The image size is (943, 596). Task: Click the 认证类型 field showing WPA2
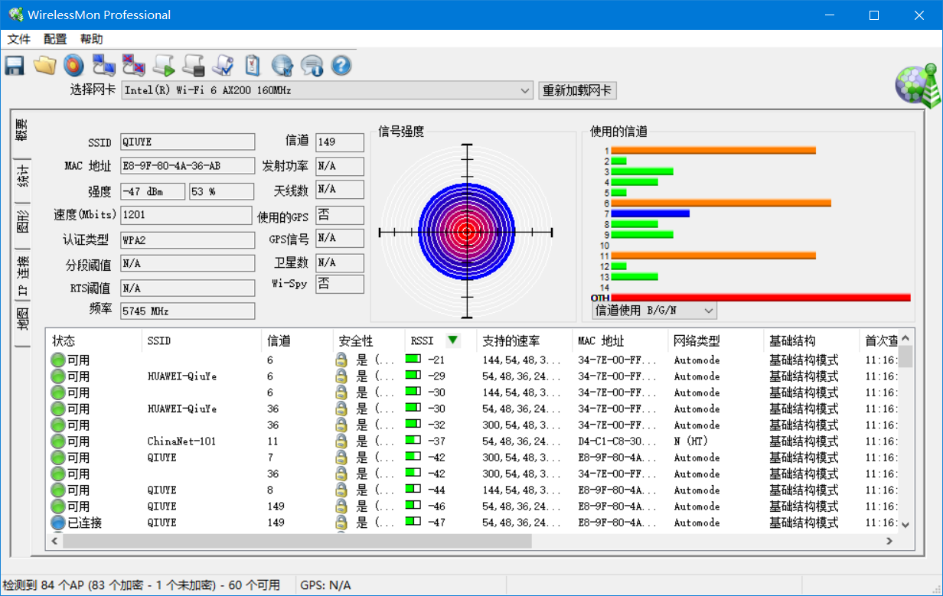point(188,239)
